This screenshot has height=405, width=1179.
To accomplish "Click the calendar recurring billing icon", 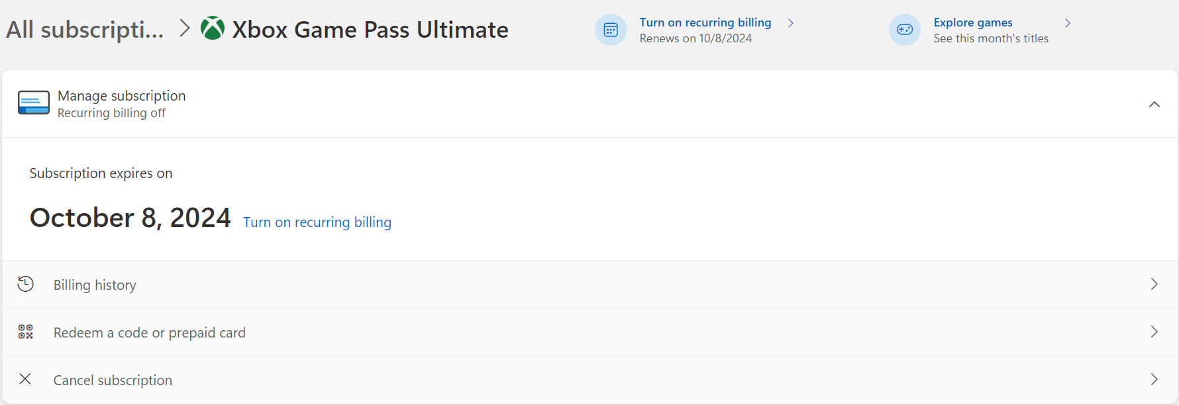I will click(611, 30).
